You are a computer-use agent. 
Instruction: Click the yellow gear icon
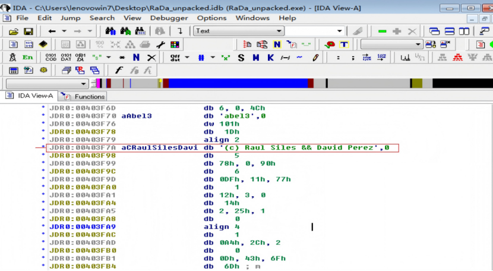tap(43, 70)
